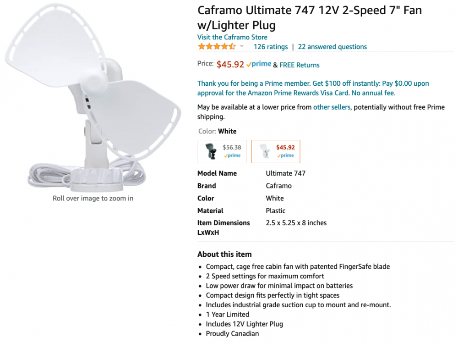Select the white fan color option at $45.92

coord(276,151)
